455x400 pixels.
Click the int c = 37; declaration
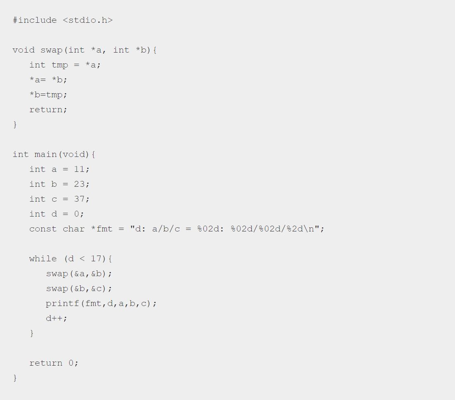pos(60,199)
